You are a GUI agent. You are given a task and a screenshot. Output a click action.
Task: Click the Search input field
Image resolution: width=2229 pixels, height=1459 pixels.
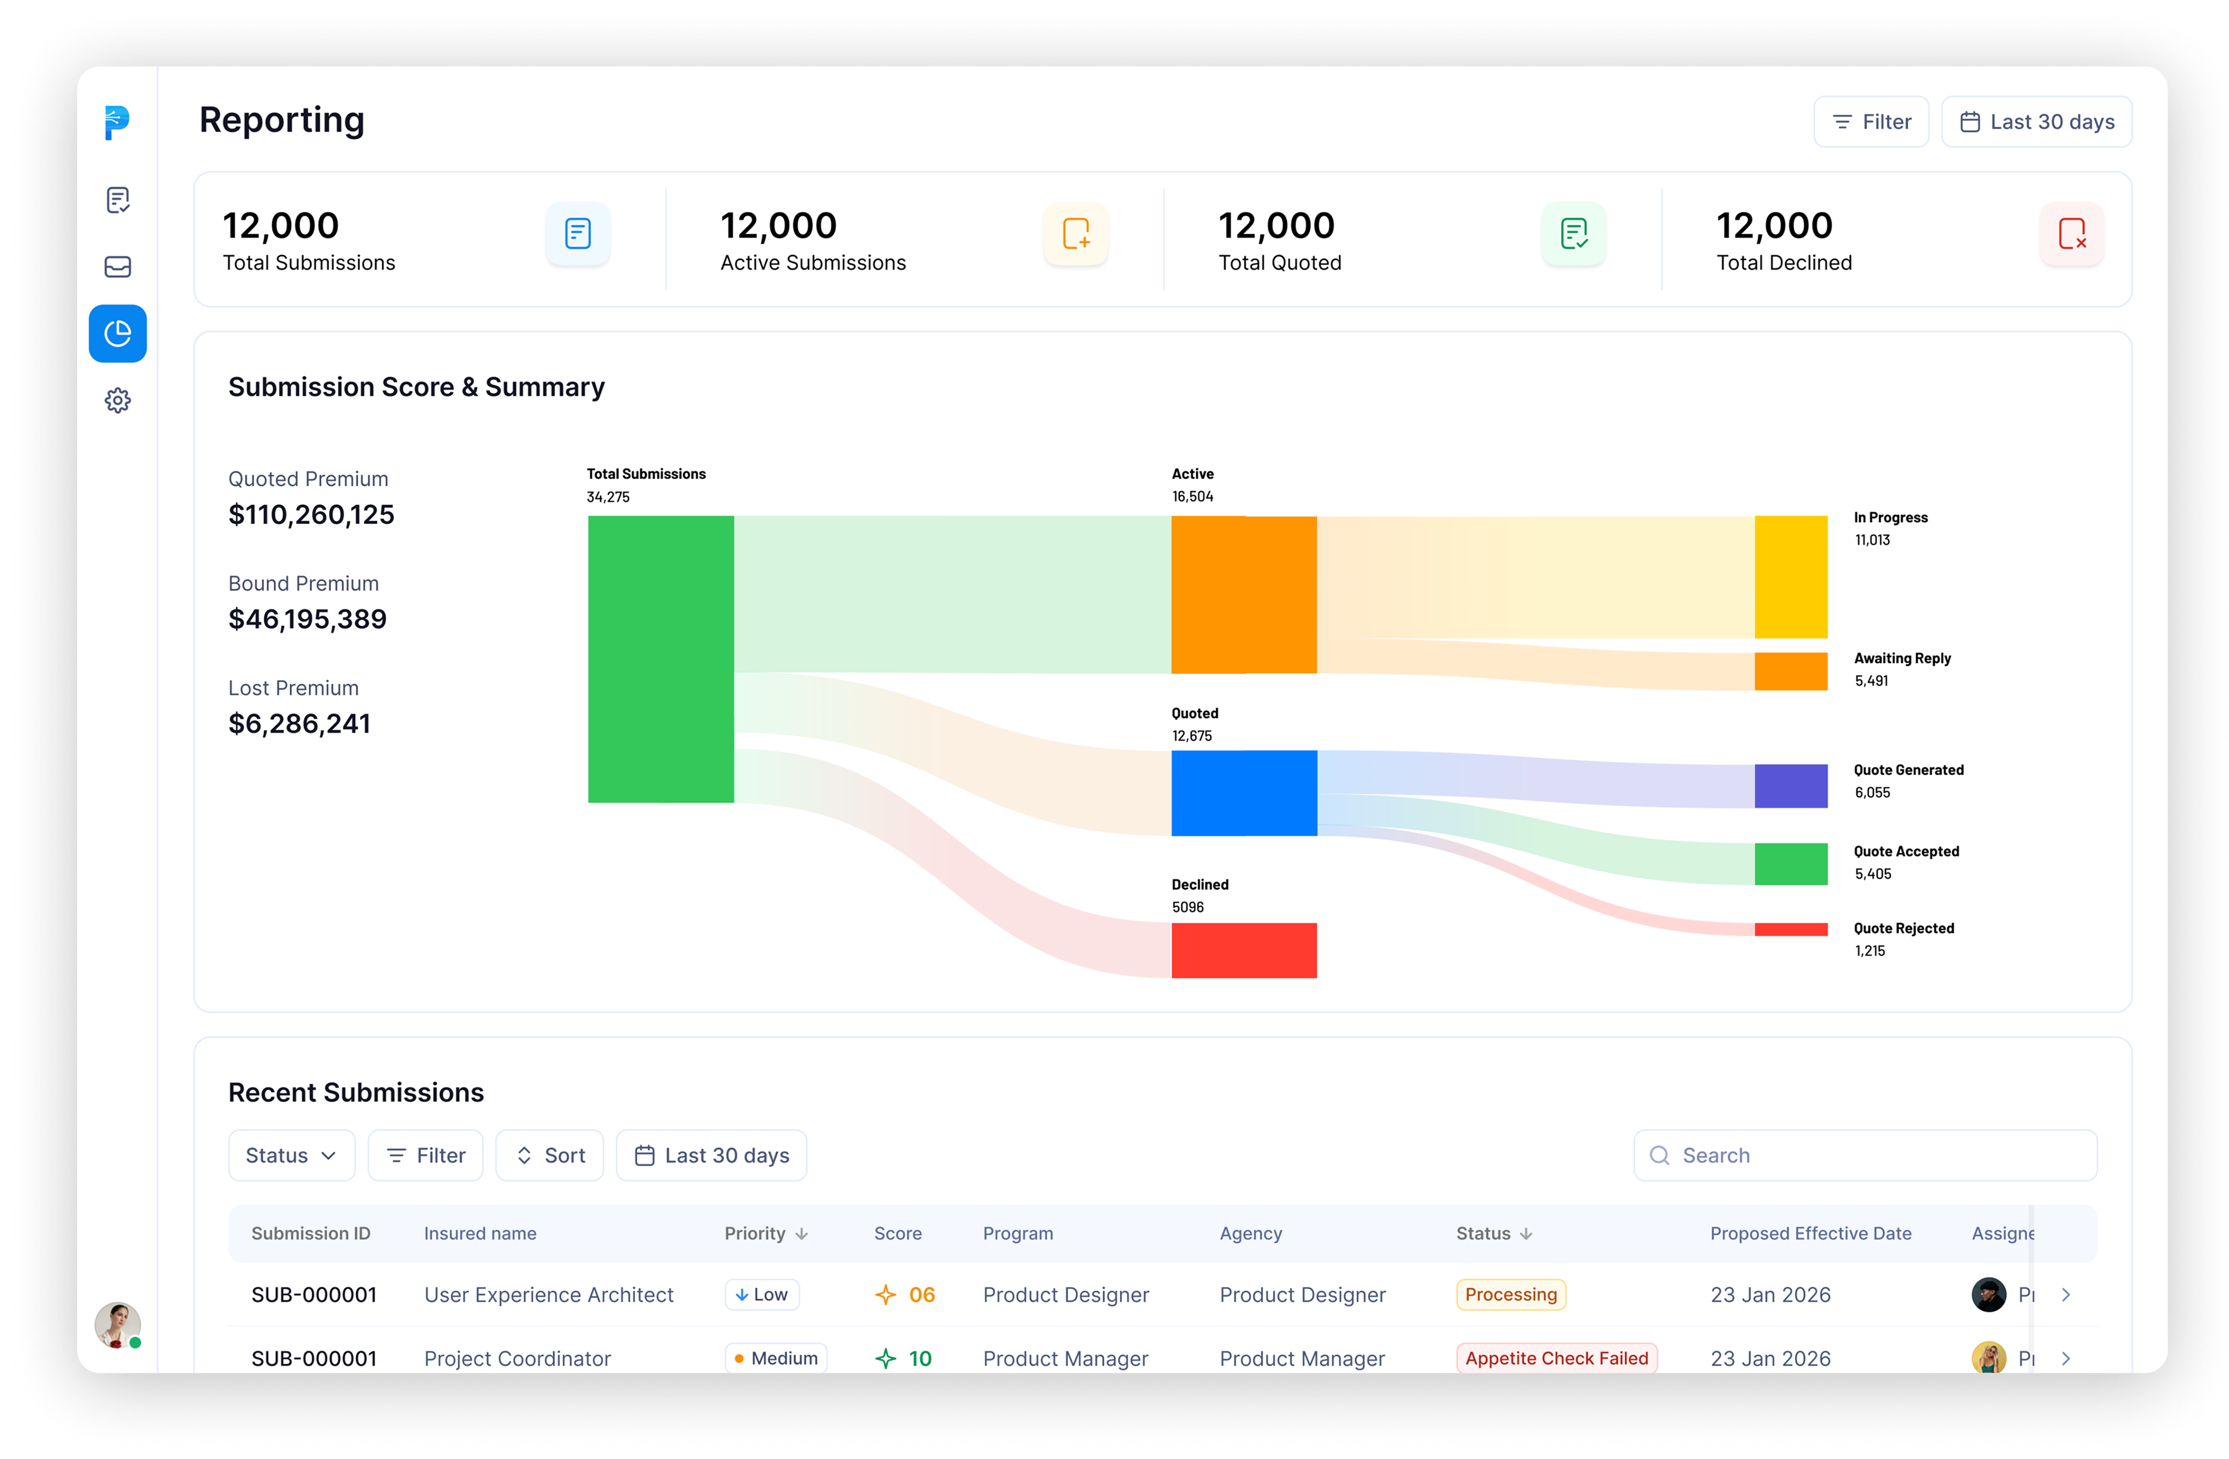coord(1864,1155)
